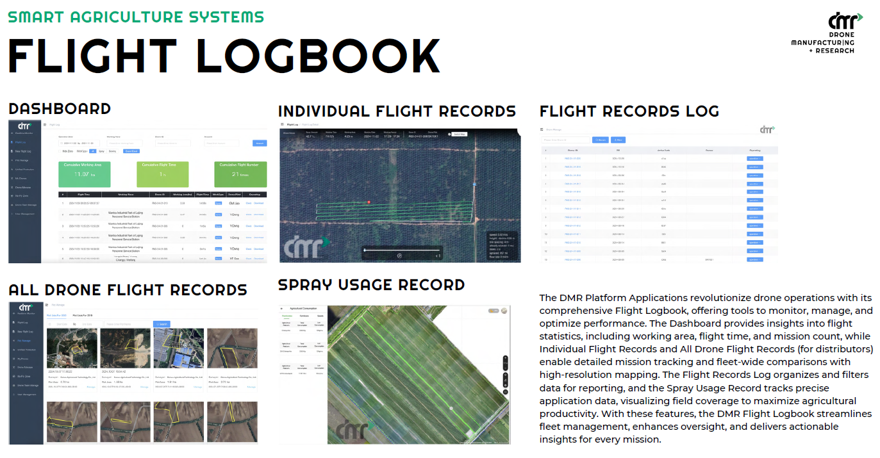Open Realtime Monitor in Dashboard sidebar
The width and height of the screenshot is (880, 458).
23,133
